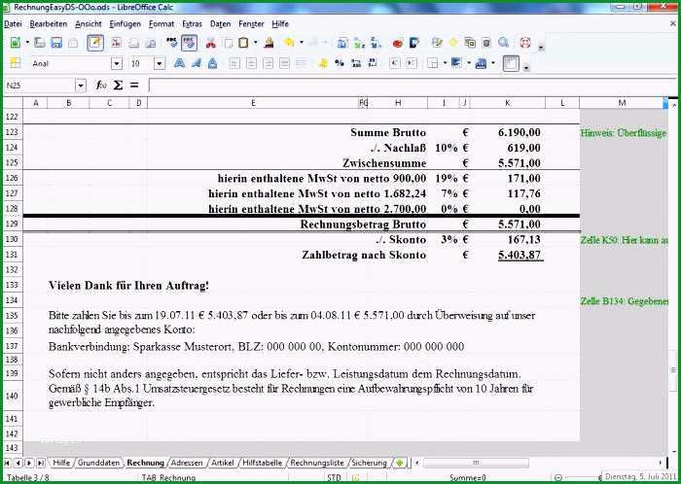Click the Save floppy disk icon
The width and height of the screenshot is (681, 484).
(x=56, y=43)
